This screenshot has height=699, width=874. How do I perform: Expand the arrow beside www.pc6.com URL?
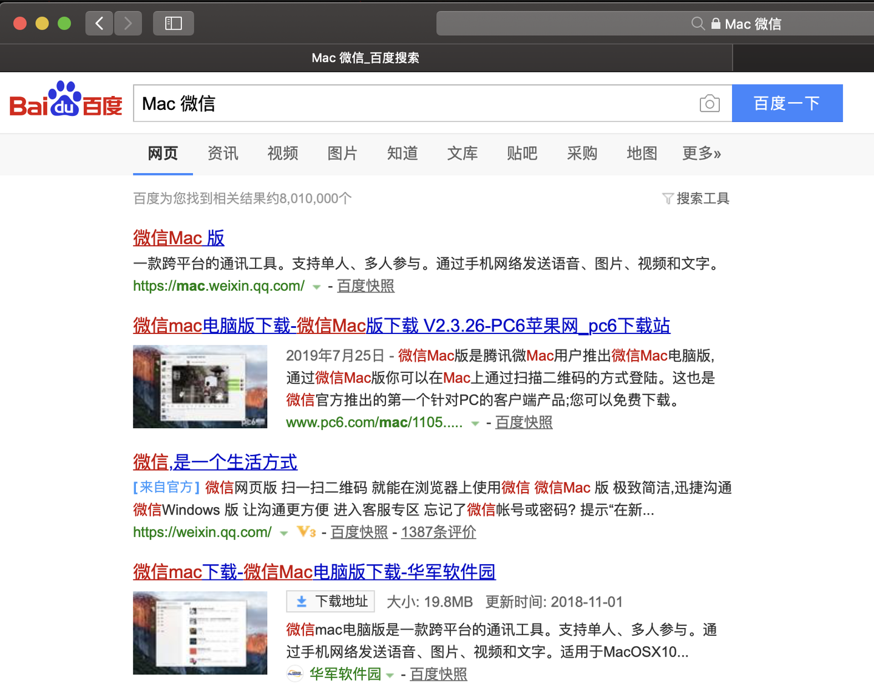474,424
